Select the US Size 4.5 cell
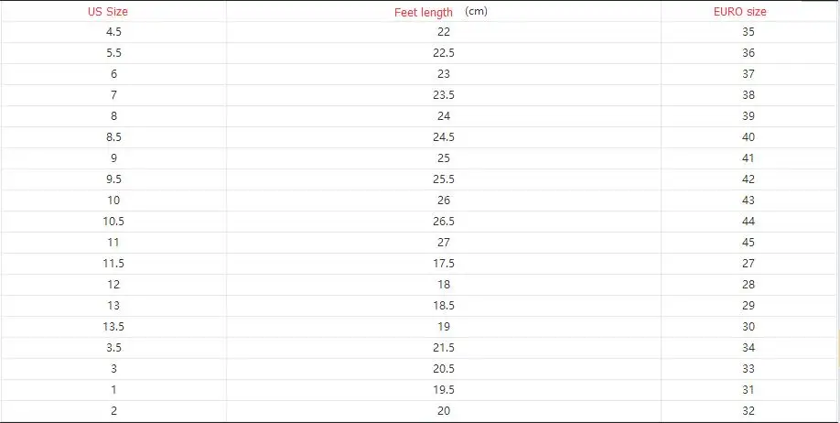Viewport: 840px width, 423px height. pyautogui.click(x=113, y=32)
